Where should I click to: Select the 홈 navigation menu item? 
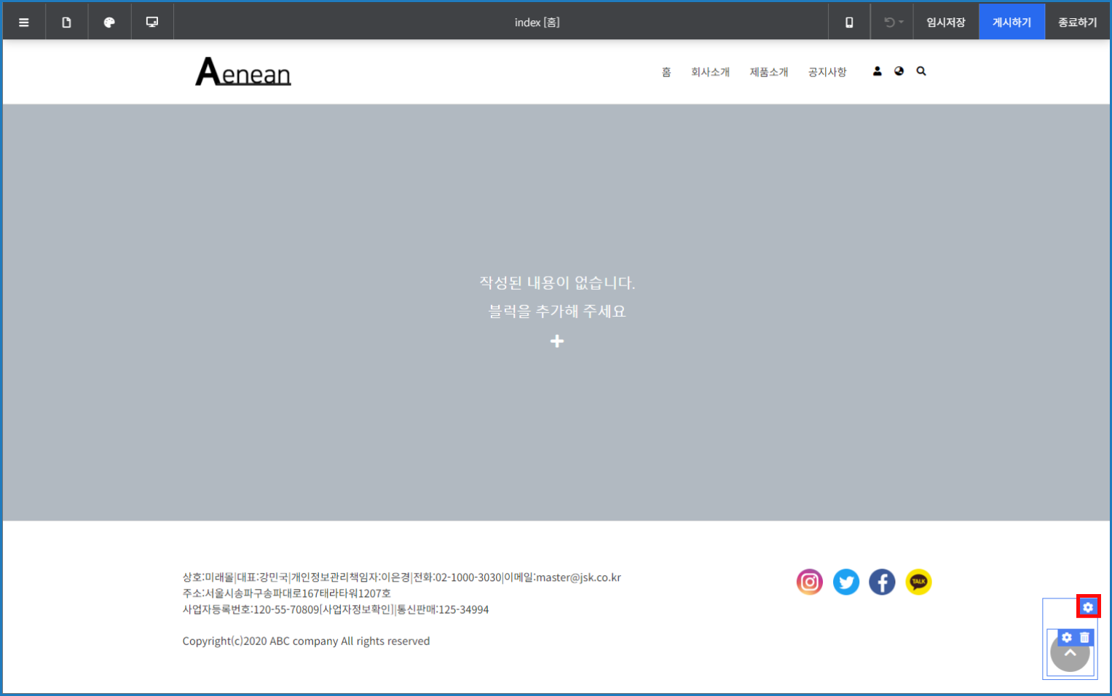click(x=666, y=72)
